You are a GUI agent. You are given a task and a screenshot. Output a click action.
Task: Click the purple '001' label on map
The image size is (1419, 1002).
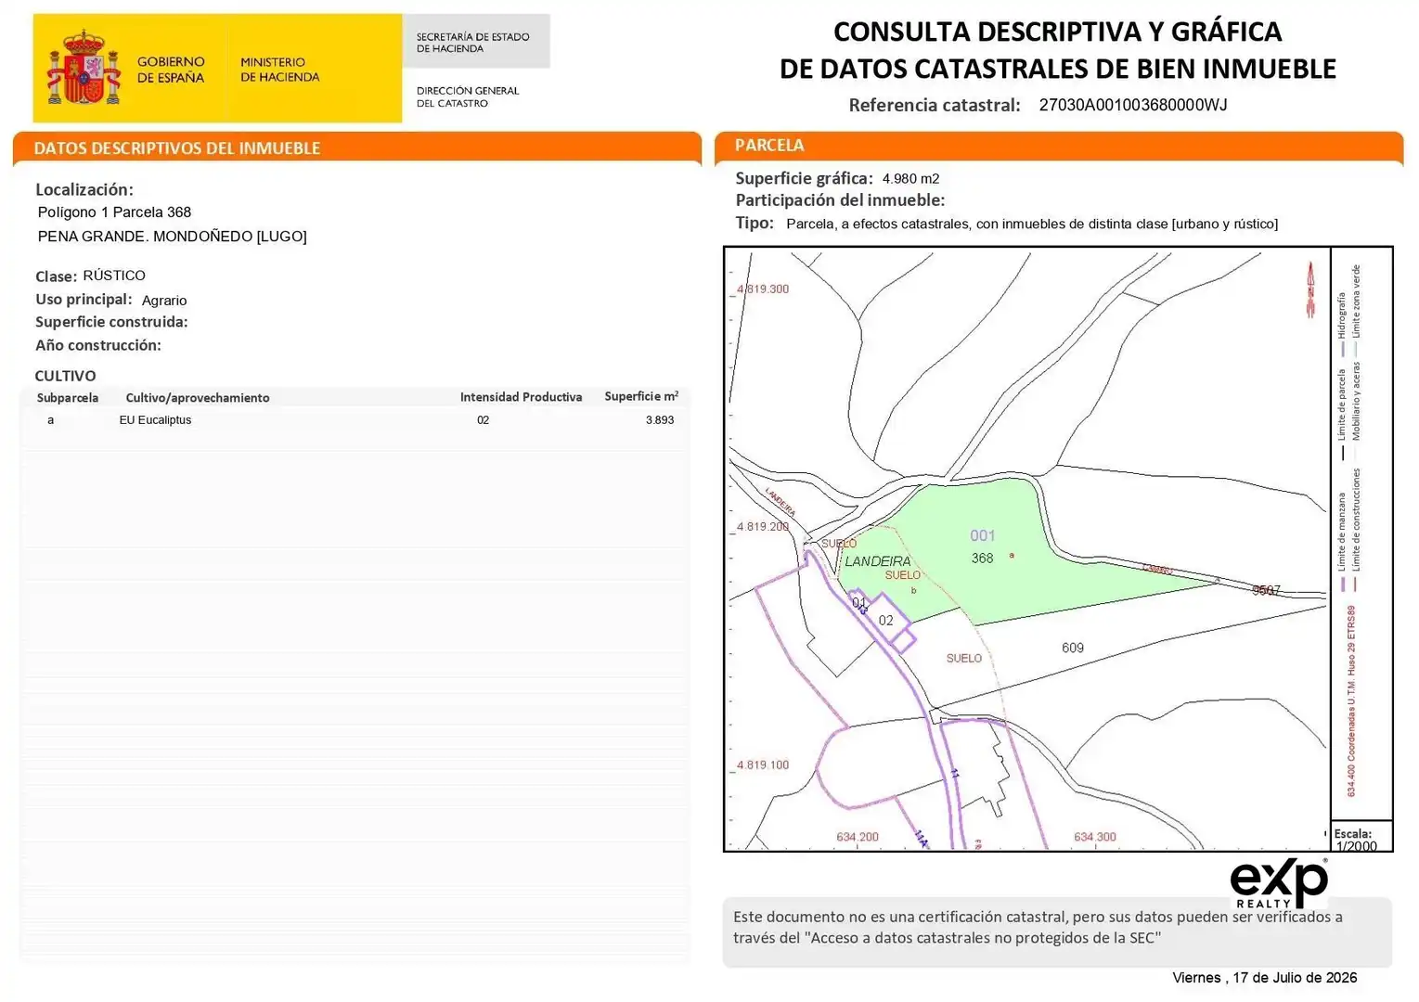(x=982, y=535)
